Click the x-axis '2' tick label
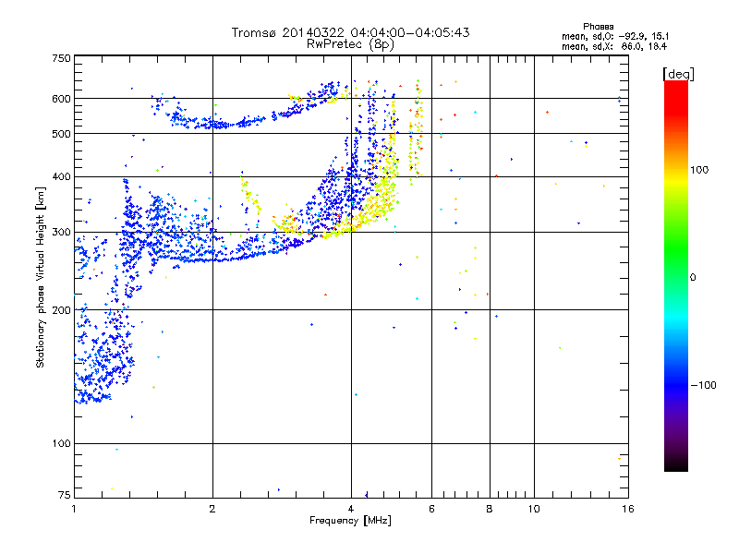Screen dimensions: 739x554 [212, 509]
